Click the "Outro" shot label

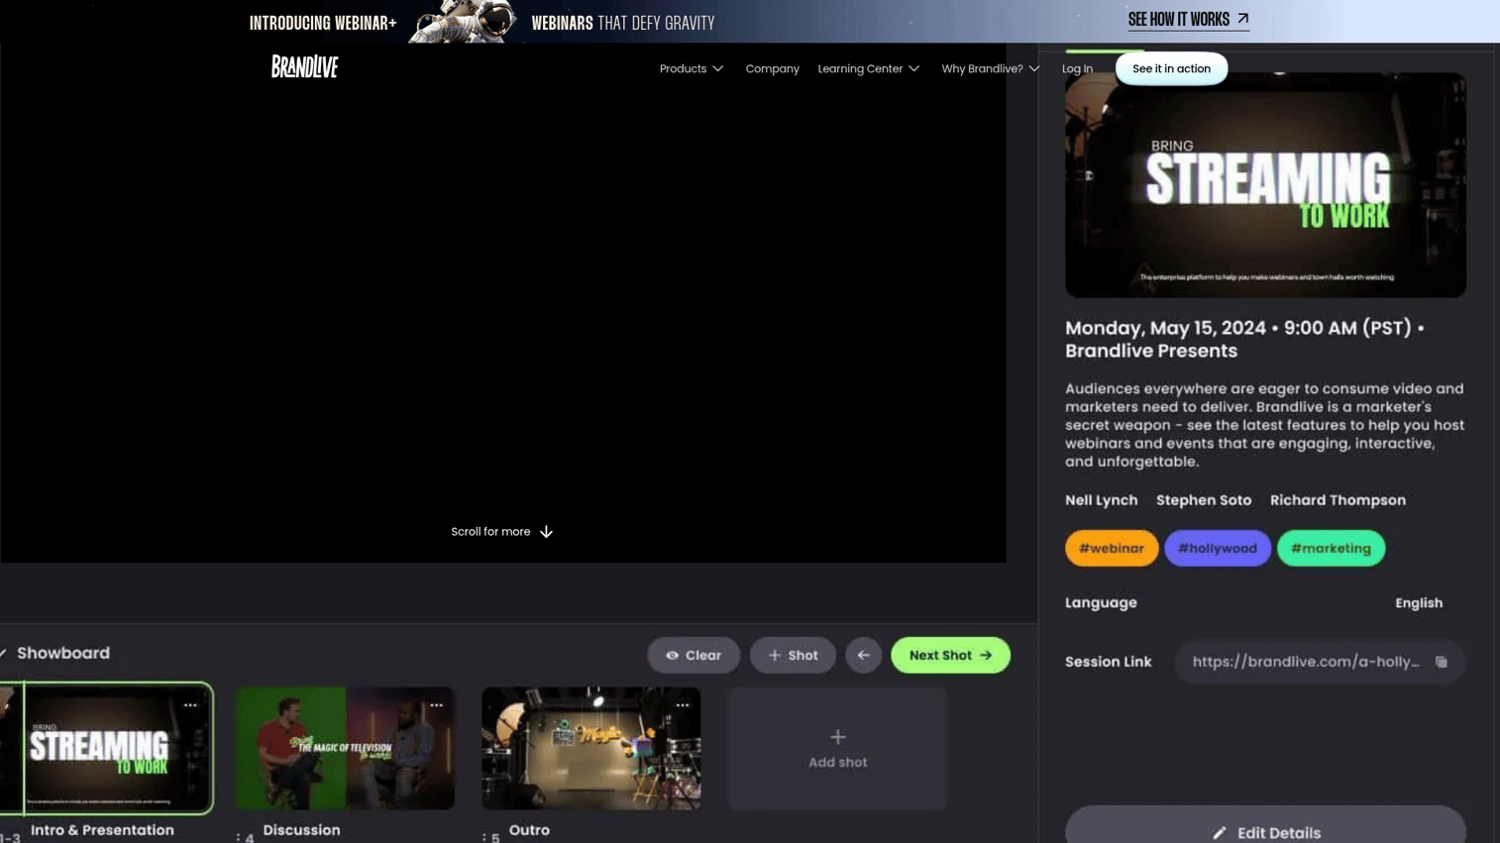click(529, 830)
